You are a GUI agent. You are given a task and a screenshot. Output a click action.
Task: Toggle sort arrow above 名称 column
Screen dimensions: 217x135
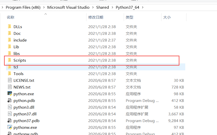coord(45,14)
